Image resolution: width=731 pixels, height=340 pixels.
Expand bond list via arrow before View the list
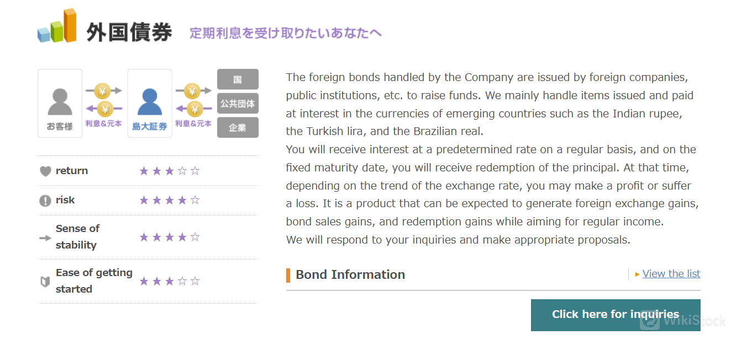(637, 274)
